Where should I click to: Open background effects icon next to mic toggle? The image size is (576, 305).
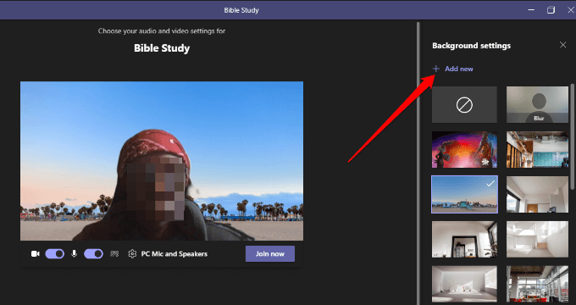point(114,253)
